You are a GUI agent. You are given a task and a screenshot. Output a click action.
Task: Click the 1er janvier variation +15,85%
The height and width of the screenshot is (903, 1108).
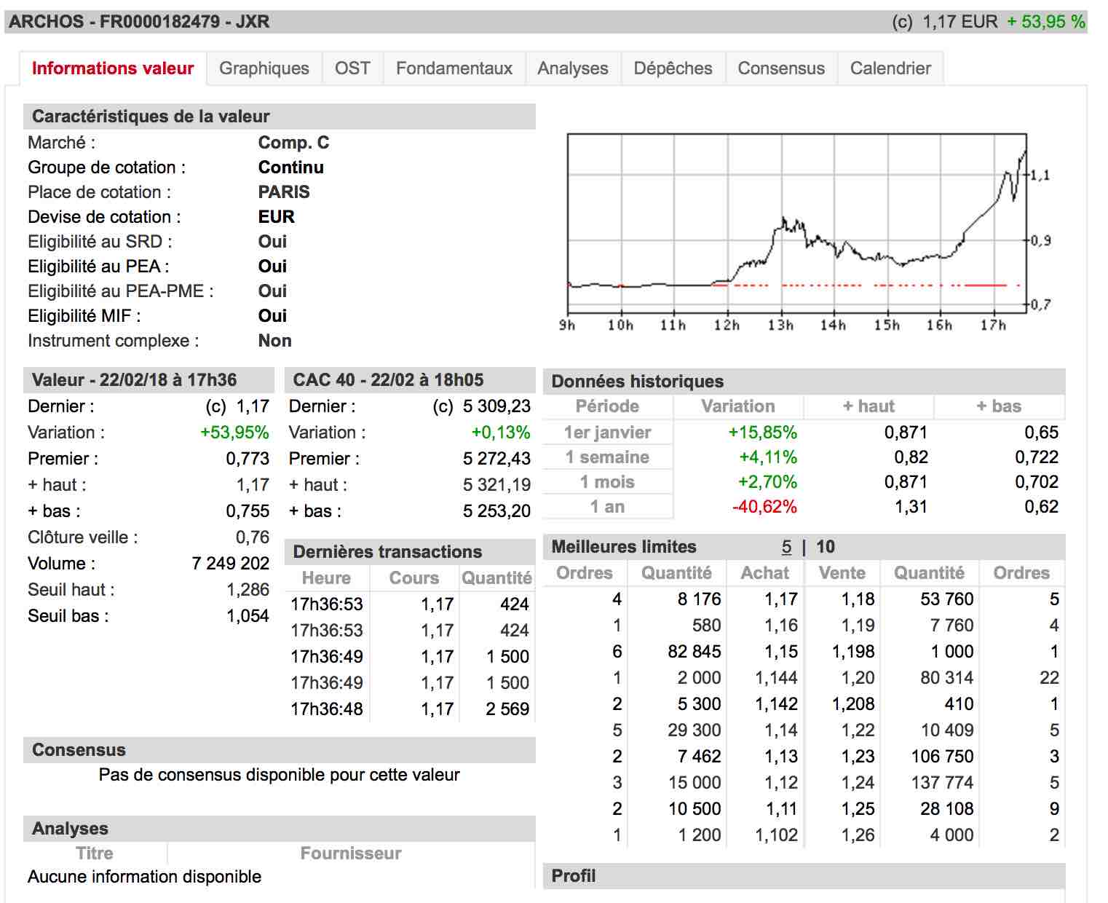point(762,433)
